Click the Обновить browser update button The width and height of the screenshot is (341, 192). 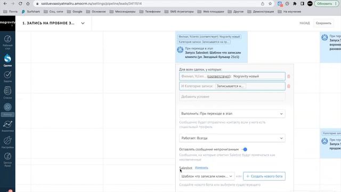point(327,4)
